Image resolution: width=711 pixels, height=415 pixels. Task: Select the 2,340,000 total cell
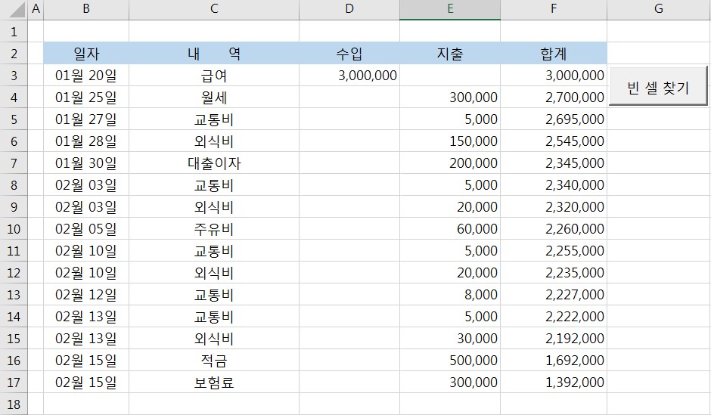point(554,185)
